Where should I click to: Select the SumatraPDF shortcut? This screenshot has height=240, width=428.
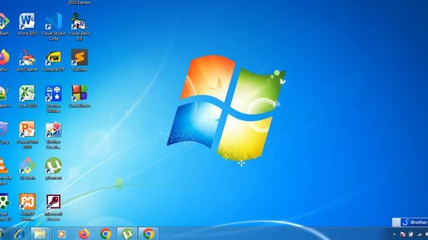point(53,60)
